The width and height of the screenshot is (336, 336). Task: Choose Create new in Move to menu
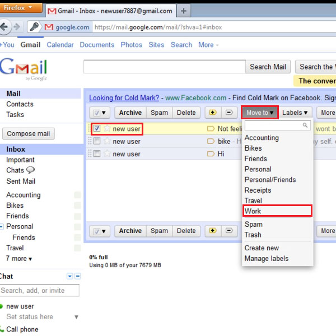277,248
